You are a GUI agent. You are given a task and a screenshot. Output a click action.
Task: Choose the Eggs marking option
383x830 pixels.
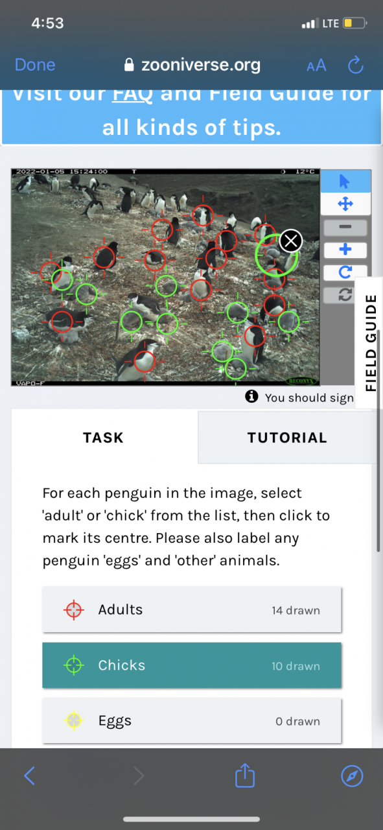pyautogui.click(x=192, y=720)
